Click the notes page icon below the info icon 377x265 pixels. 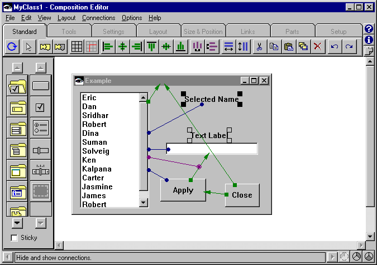369,51
